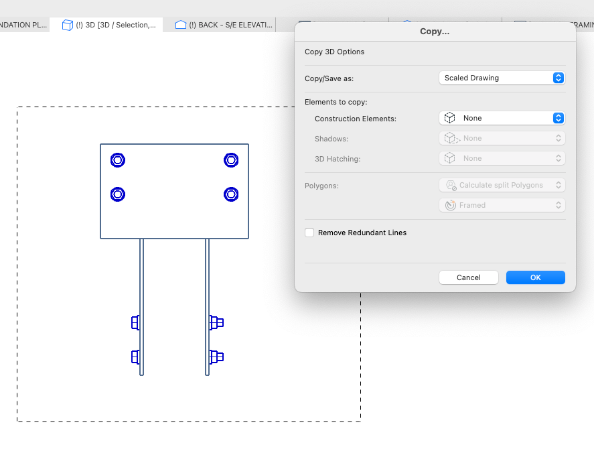Click the elevation house icon on the BACK tab
This screenshot has height=451, width=594.
pyautogui.click(x=180, y=25)
